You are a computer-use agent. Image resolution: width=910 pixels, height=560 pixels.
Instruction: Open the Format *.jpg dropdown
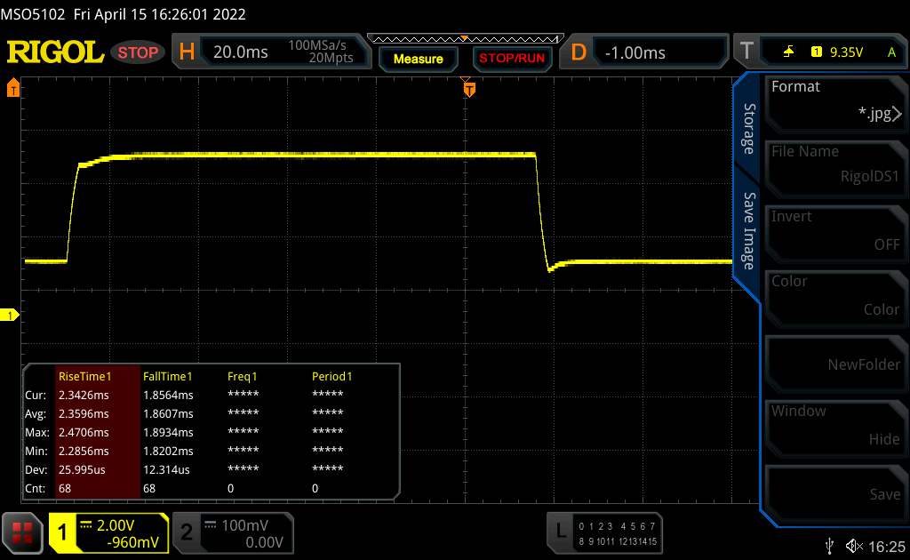tap(835, 102)
